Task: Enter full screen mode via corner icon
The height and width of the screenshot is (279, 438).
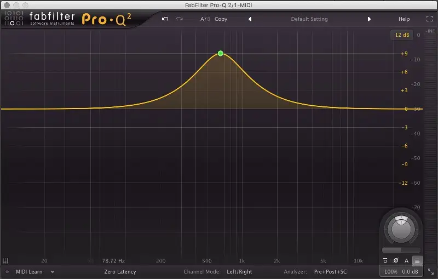Action: 429,19
